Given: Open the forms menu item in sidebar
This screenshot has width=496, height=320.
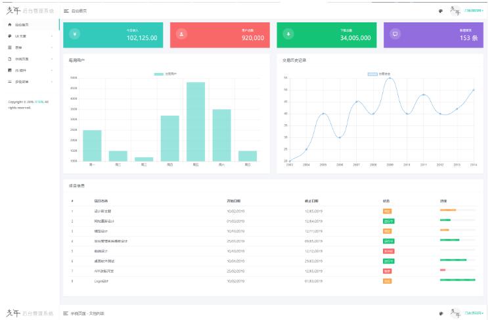Looking at the screenshot, I should (29, 47).
